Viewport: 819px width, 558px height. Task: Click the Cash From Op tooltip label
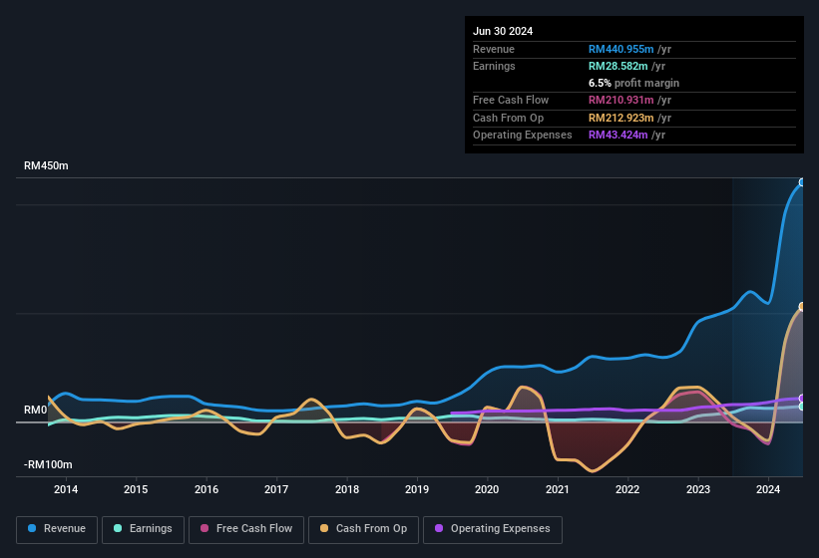point(508,118)
